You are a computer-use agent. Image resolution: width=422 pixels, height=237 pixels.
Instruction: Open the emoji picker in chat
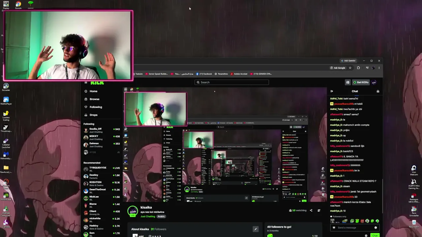tap(376, 228)
